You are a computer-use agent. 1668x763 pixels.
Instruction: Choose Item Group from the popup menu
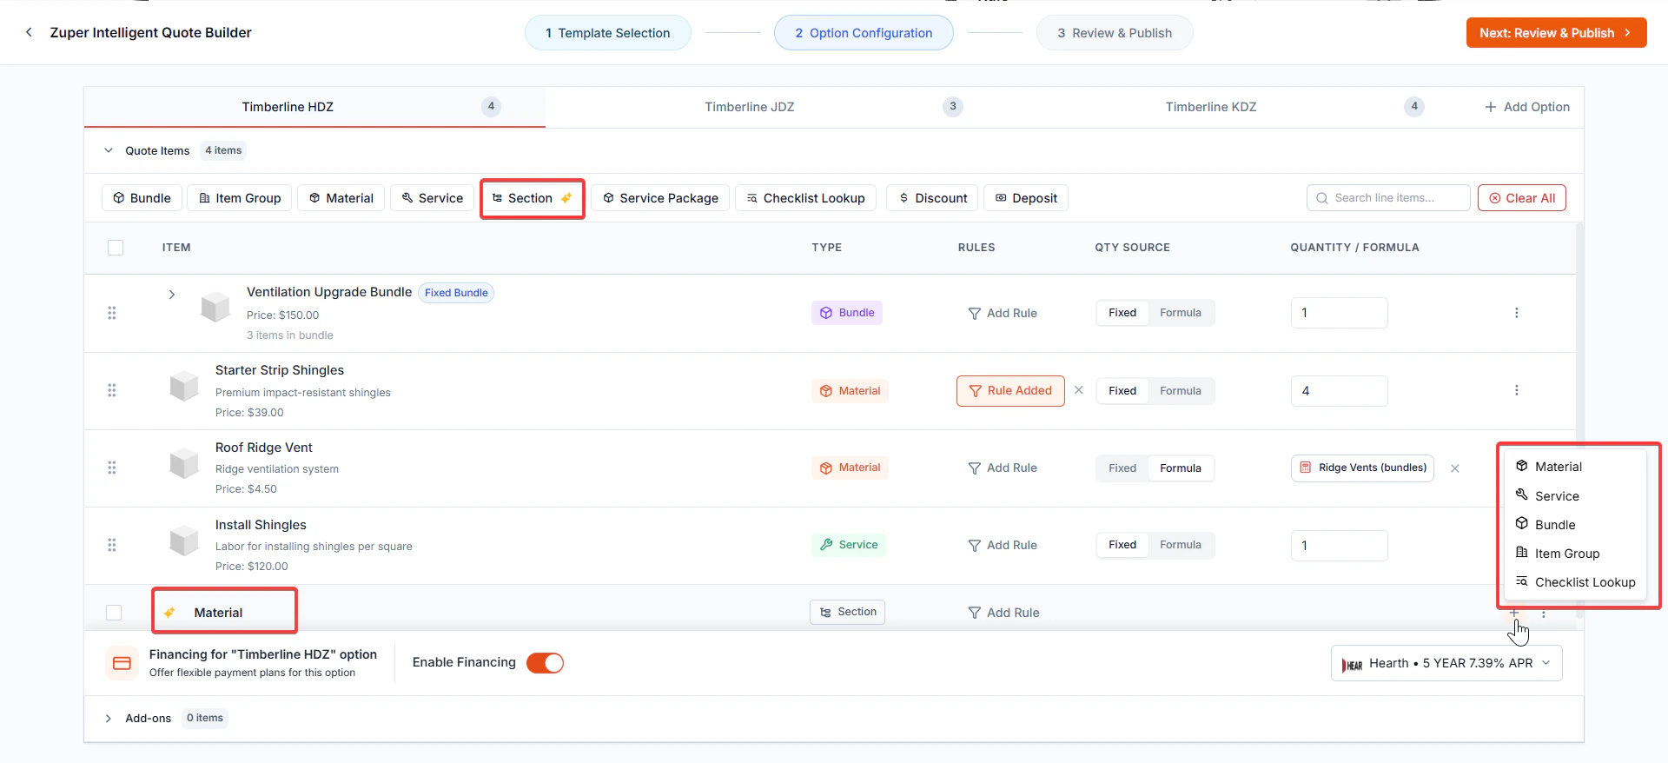pyautogui.click(x=1575, y=554)
